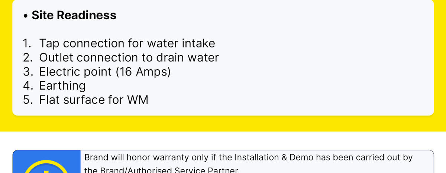Click the number 5 list marker
Image resolution: width=446 pixels, height=173 pixels.
tap(27, 100)
